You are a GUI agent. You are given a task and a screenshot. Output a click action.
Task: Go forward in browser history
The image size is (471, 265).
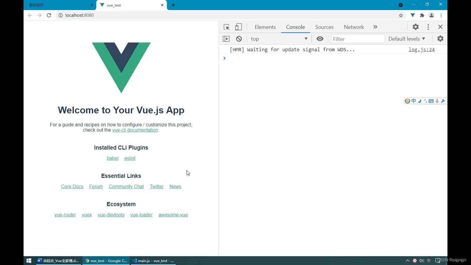tap(39, 15)
